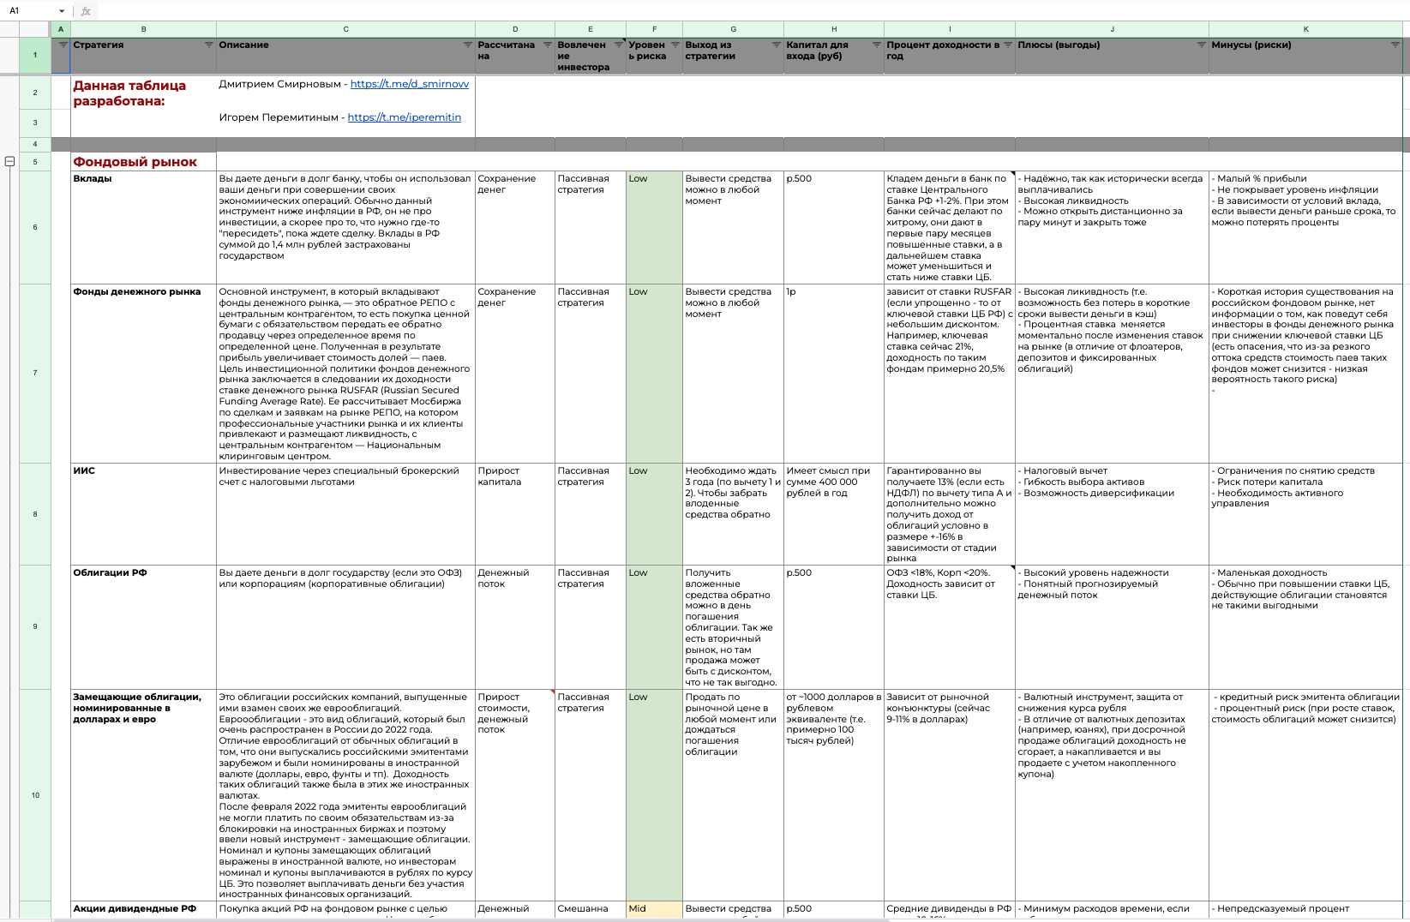Click the Low risk cell in Вклады row

coord(654,227)
